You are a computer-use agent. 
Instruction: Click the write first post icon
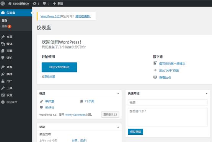tap(155, 63)
